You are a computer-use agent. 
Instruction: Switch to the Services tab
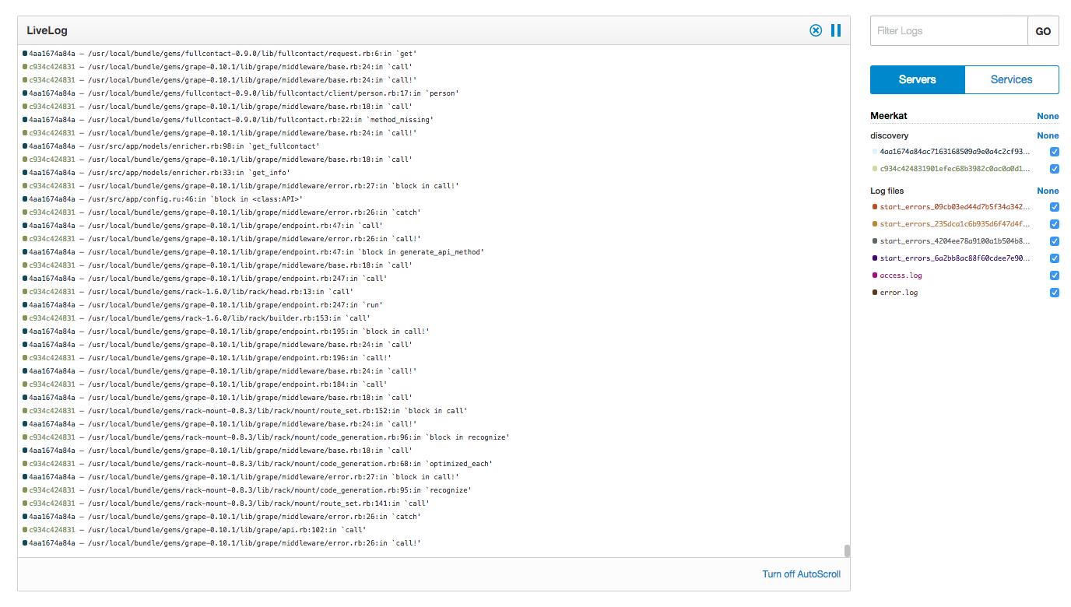(x=1012, y=79)
